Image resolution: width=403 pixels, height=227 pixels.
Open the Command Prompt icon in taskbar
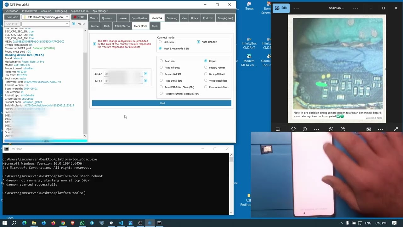tap(159, 223)
